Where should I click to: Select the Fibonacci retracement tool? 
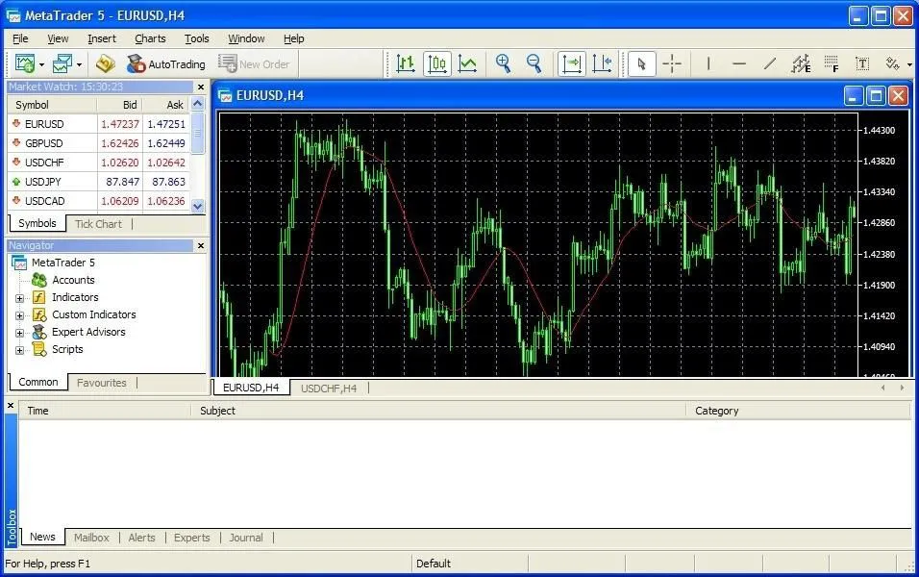(832, 63)
